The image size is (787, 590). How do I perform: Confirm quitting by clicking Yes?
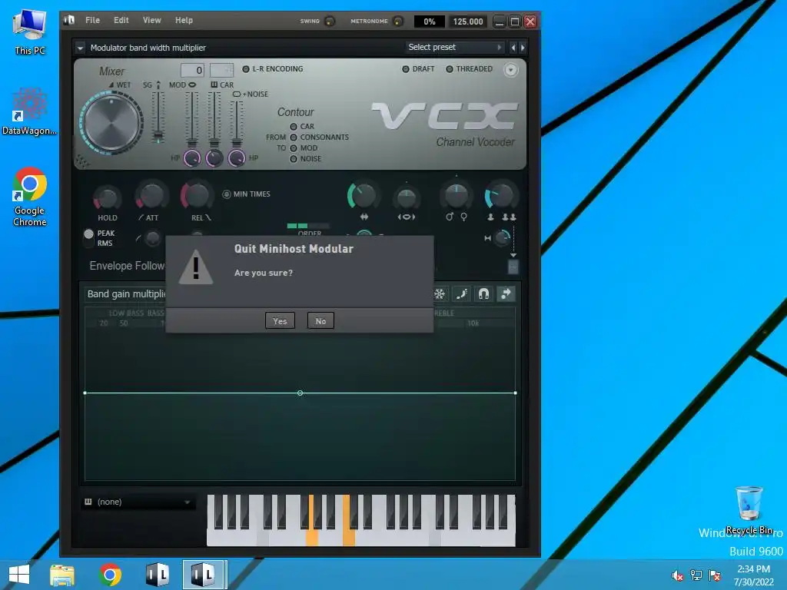click(280, 321)
